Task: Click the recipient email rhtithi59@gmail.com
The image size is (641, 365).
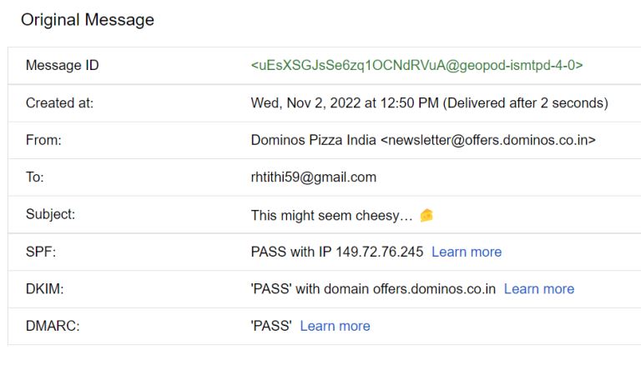Action: tap(314, 177)
